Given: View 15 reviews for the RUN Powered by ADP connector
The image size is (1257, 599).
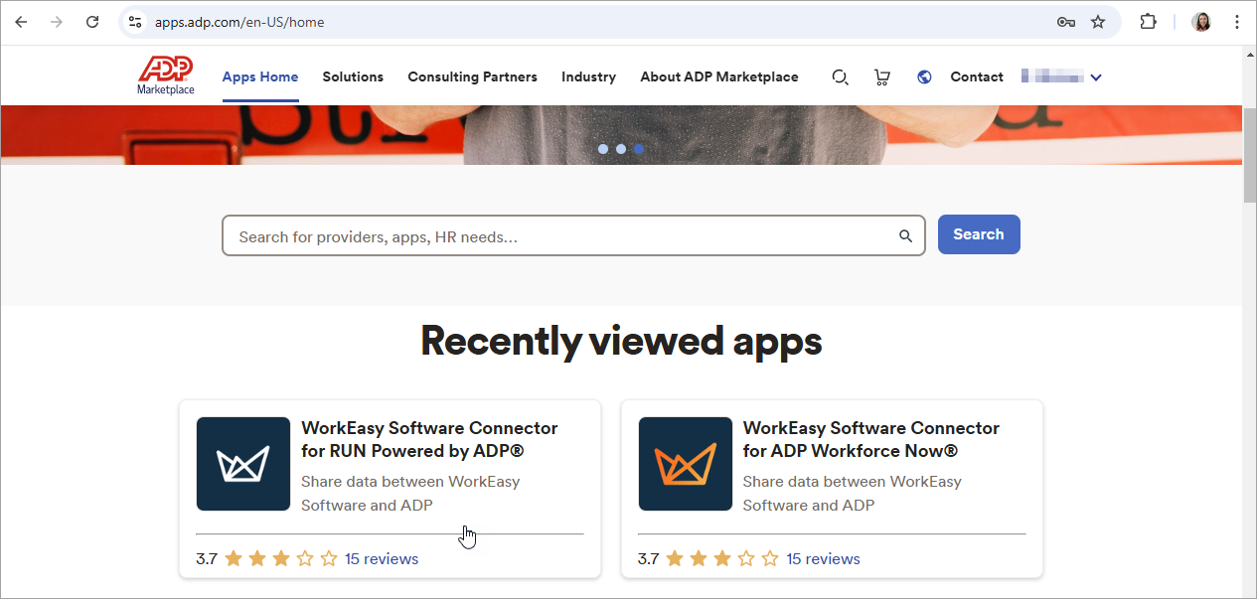Looking at the screenshot, I should 382,559.
